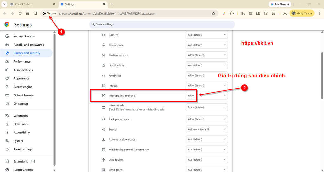The image size is (324, 172).
Task: Open Reset settings section
Action: pyautogui.click(x=26, y=150)
